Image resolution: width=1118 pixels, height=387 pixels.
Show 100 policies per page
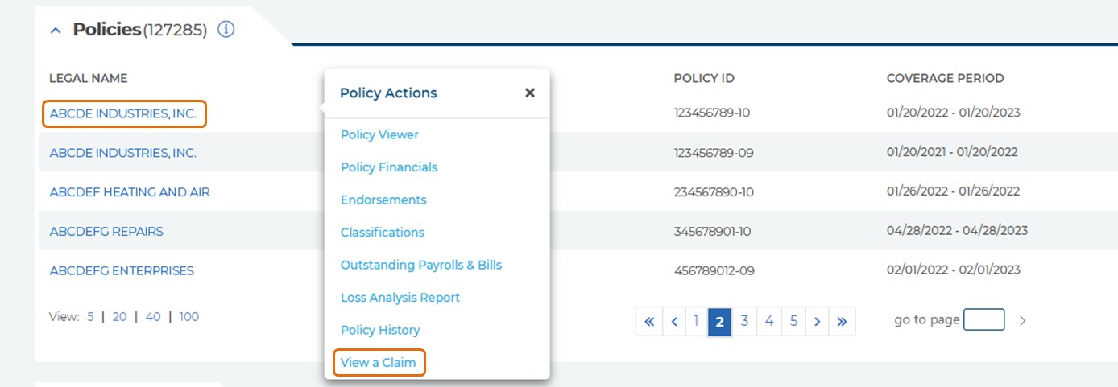click(x=189, y=317)
